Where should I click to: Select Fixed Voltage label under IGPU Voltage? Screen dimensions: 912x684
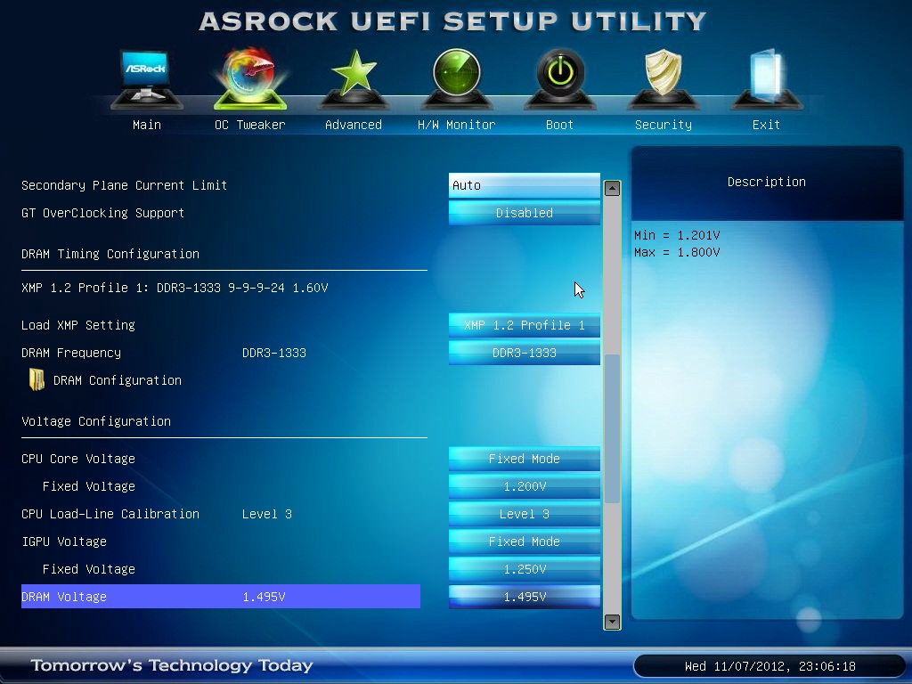pos(88,569)
